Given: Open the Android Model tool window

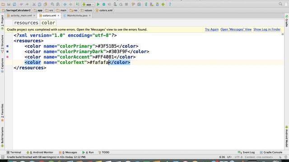Looking at the screenshot, I should click(287, 136).
